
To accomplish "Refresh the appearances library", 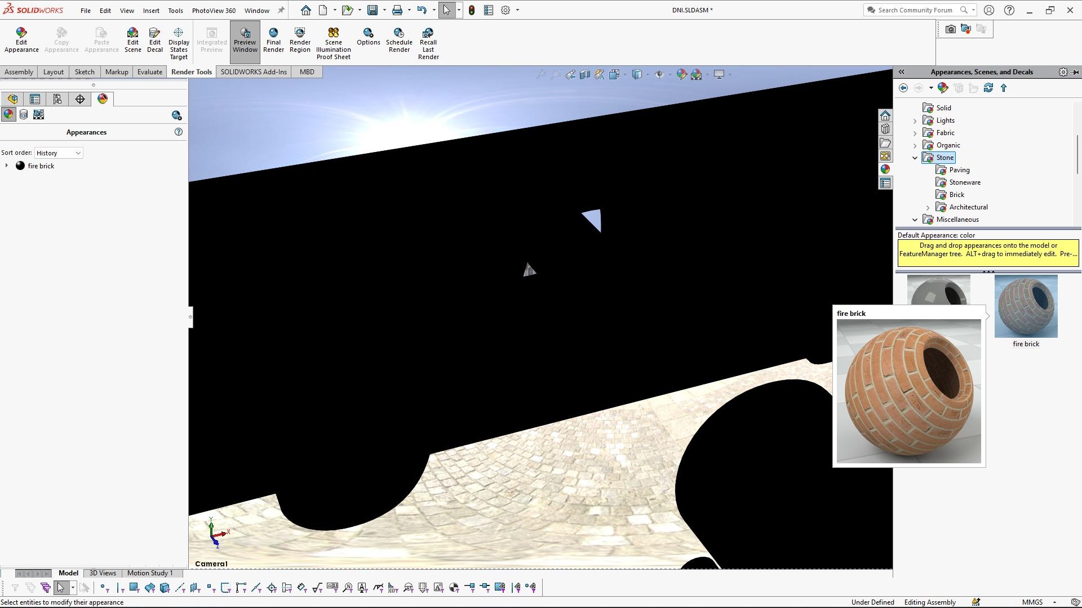I will tap(988, 88).
